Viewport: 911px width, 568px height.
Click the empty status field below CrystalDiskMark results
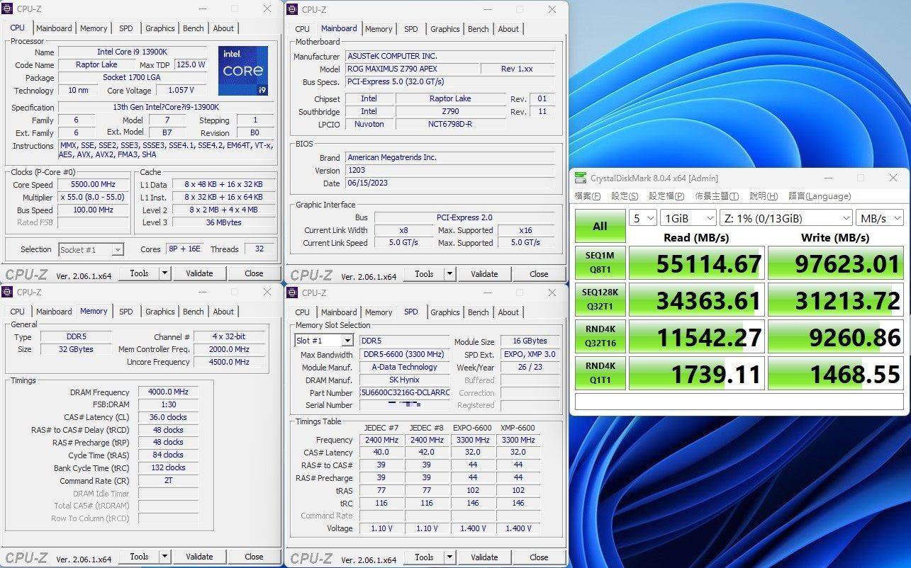(739, 402)
